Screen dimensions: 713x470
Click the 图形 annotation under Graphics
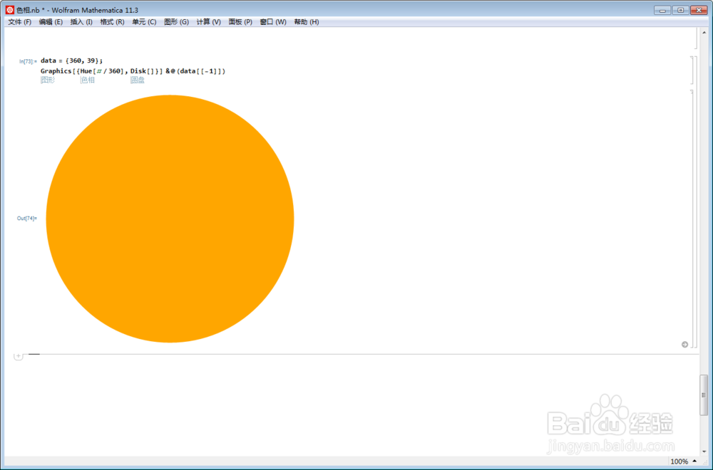(48, 80)
